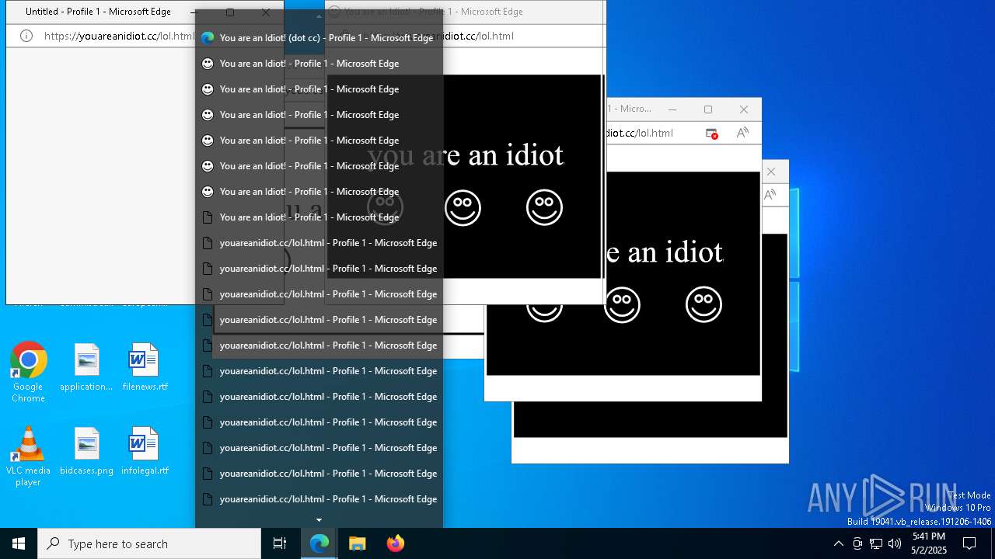Image resolution: width=995 pixels, height=559 pixels.
Task: Click the 'e an idiot' text in second window
Action: [x=665, y=252]
